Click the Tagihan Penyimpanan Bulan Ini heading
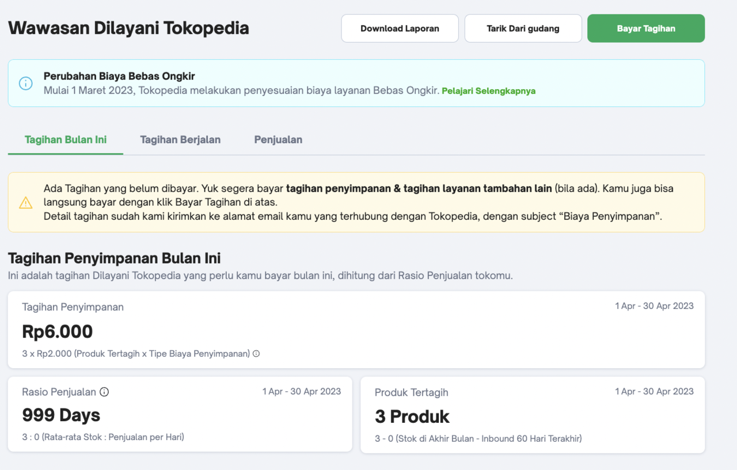This screenshot has width=737, height=470. pyautogui.click(x=114, y=258)
